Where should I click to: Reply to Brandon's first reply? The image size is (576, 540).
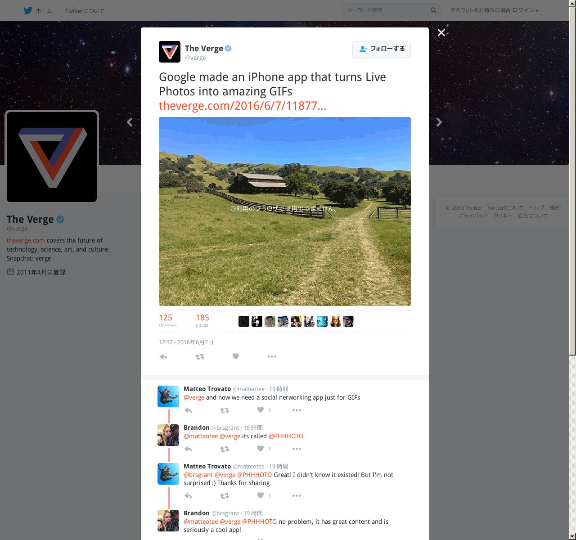188,449
